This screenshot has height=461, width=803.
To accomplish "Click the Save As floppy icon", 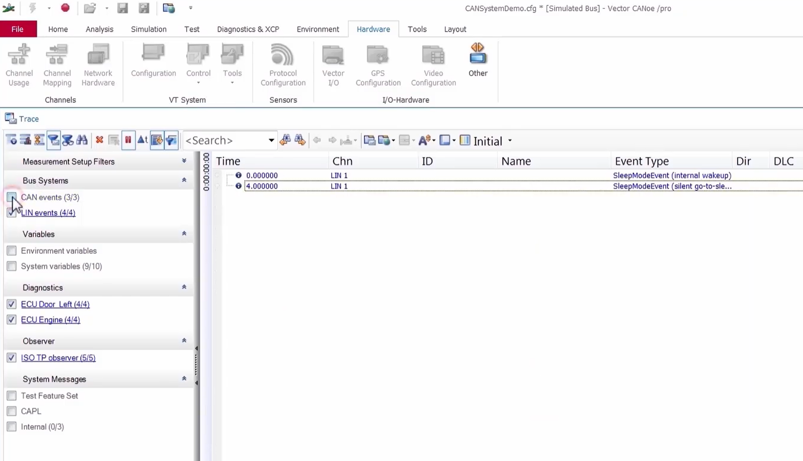I will (x=144, y=8).
